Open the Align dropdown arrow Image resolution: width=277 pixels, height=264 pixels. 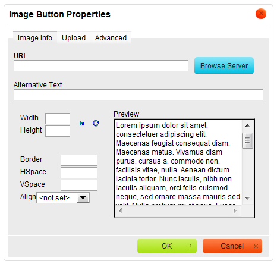point(83,198)
